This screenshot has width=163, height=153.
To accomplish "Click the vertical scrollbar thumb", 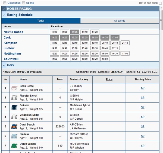I will point(161,20).
